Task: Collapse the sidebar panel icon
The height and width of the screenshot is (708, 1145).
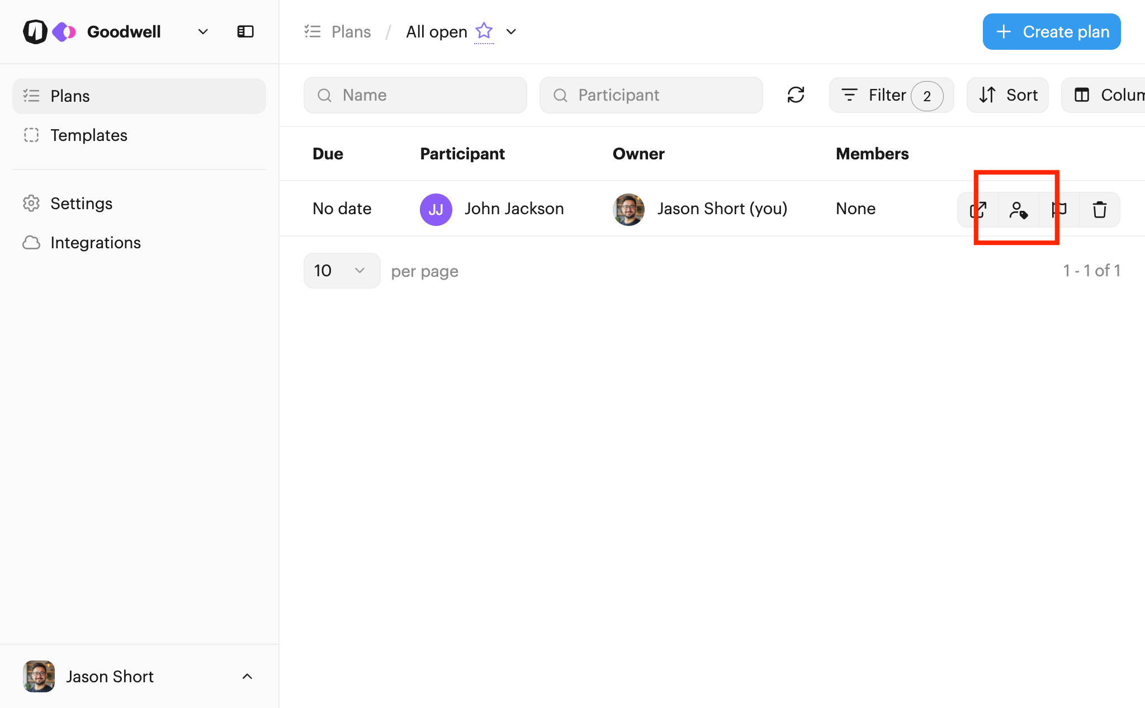Action: click(245, 32)
